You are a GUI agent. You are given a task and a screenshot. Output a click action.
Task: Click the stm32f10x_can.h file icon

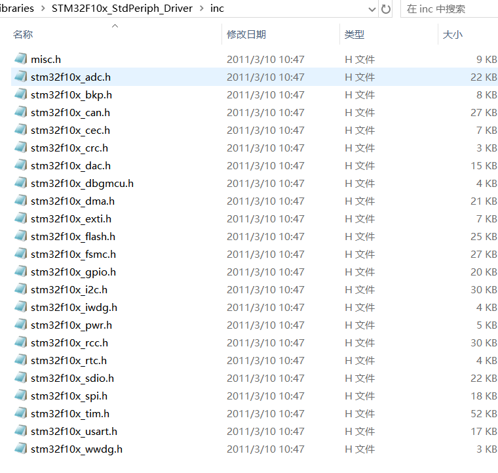point(21,112)
